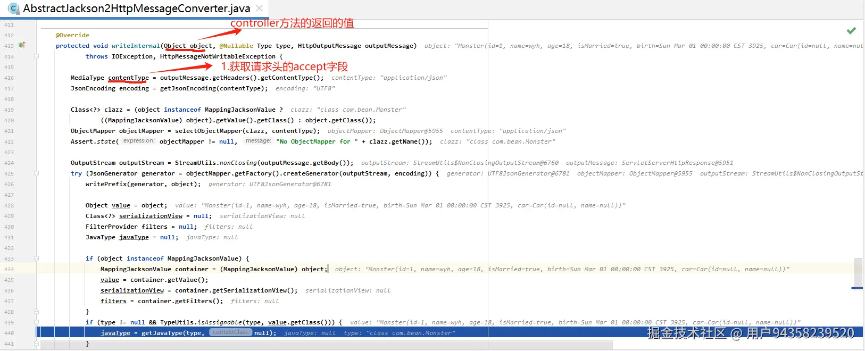Select the AbstractJackson2HttpMessageConverter.java editor tab
Screen dimensions: 865x351
tap(135, 9)
